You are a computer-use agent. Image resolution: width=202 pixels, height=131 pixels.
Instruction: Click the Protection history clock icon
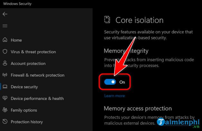(x=5, y=122)
